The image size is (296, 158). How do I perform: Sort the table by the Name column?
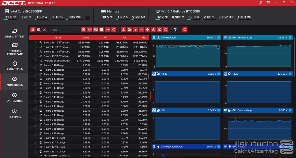57,37
